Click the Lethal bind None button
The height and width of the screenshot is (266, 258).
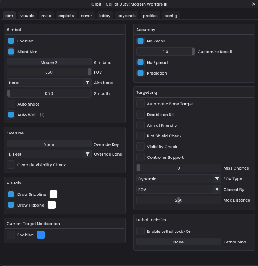click(x=179, y=242)
